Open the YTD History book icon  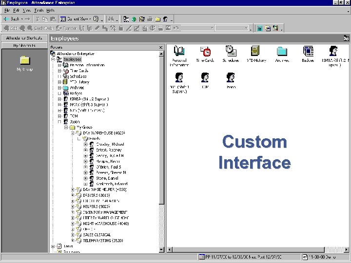pyautogui.click(x=255, y=51)
